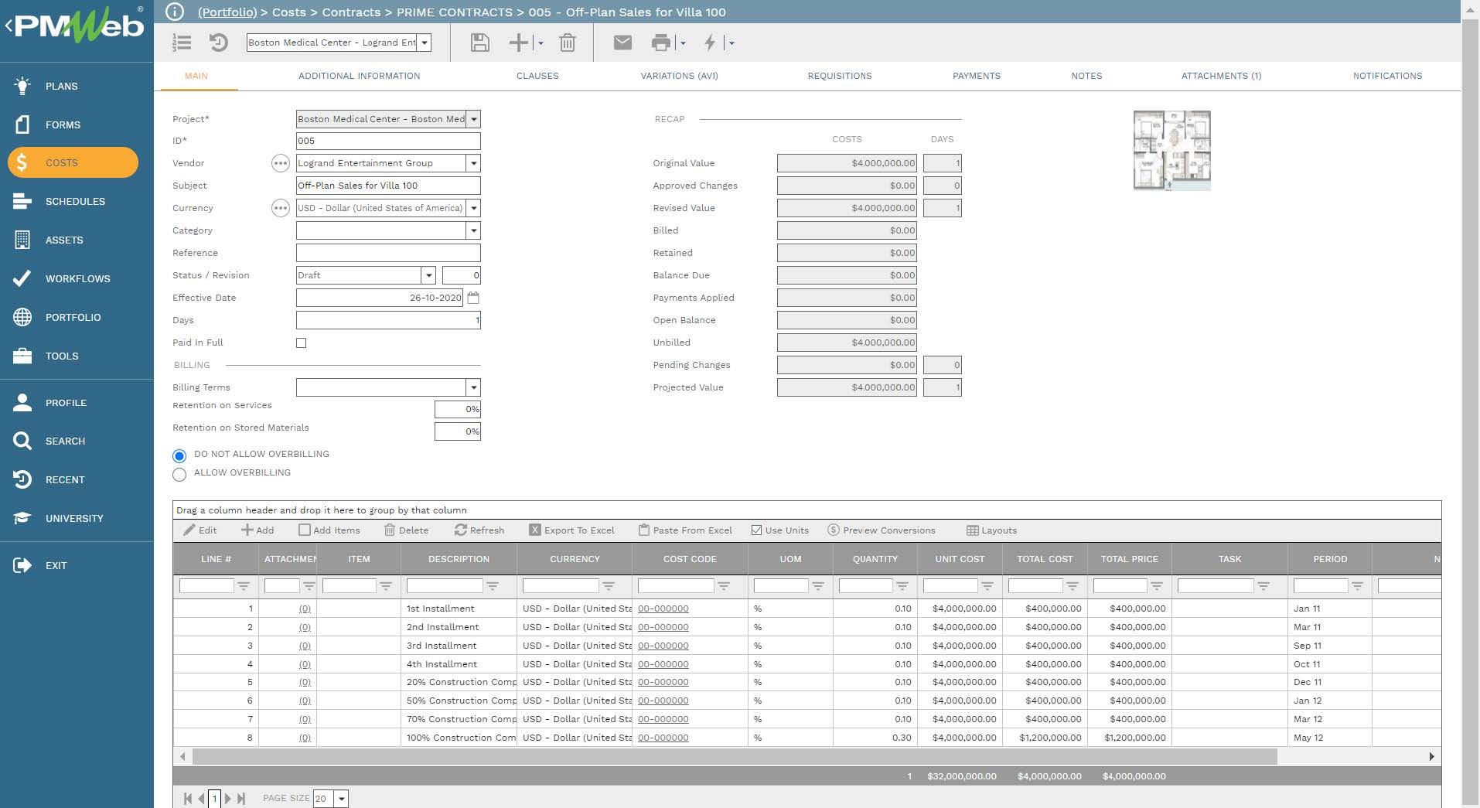This screenshot has height=808, width=1480.
Task: Open the Effective Date calendar picker
Action: (473, 298)
